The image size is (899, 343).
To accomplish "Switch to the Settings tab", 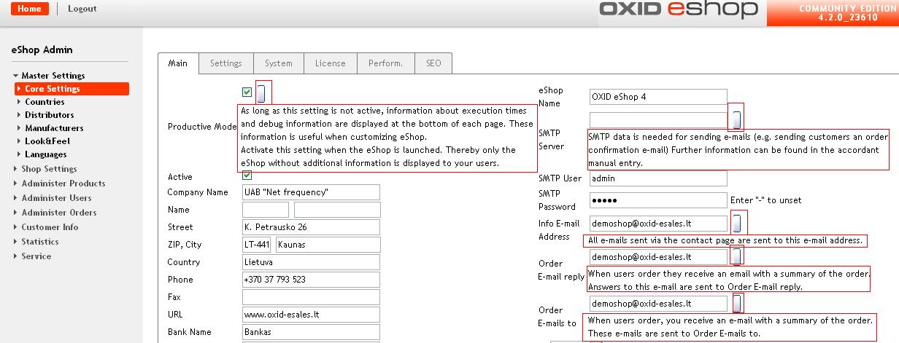I will point(225,63).
